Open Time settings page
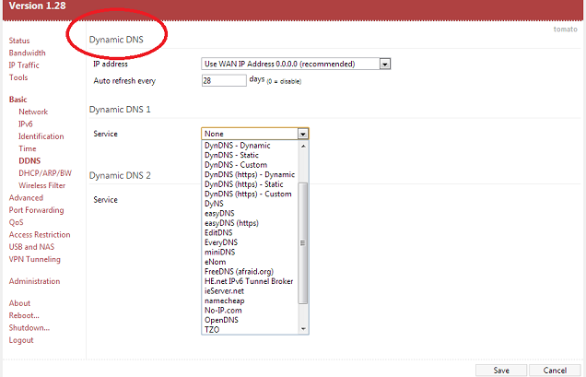586x377 pixels. [28, 148]
